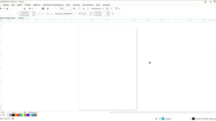Select landscape page orientation
This screenshot has width=216, height=121.
tap(43, 14)
